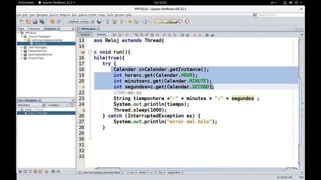Collapse run method code fold at line 15
Image resolution: width=321 pixels, height=180 pixels.
pyautogui.click(x=90, y=52)
